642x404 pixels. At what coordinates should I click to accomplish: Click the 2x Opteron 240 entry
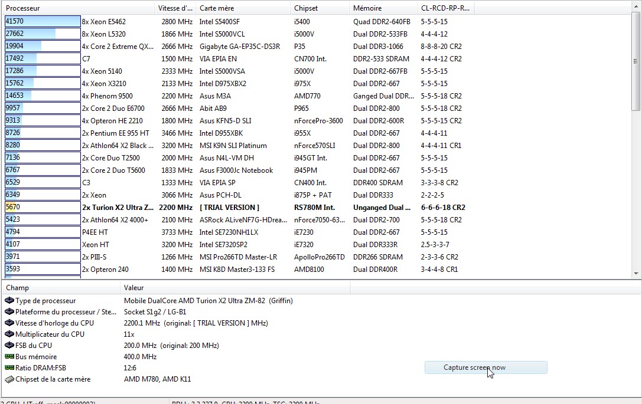105,270
